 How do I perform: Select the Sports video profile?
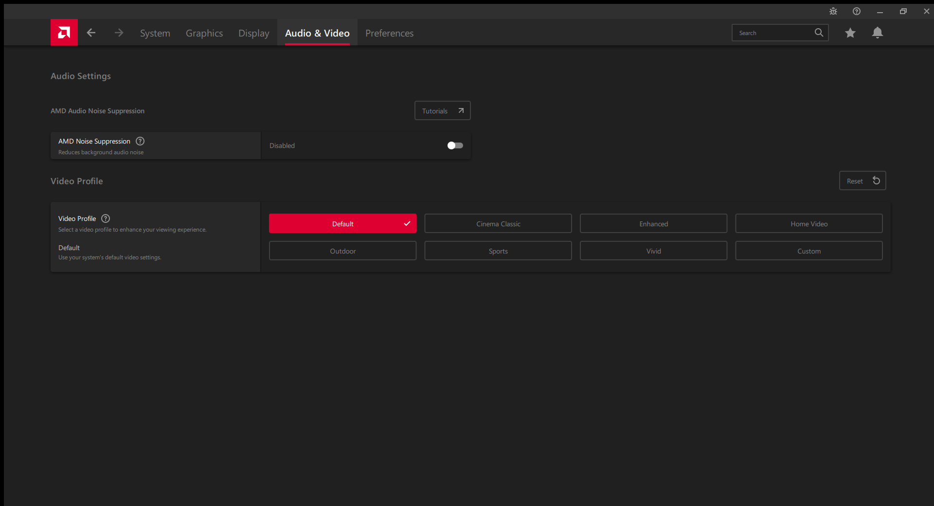click(x=498, y=251)
